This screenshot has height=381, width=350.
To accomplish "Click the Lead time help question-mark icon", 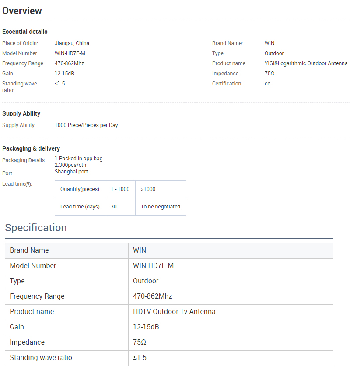I will pyautogui.click(x=28, y=184).
